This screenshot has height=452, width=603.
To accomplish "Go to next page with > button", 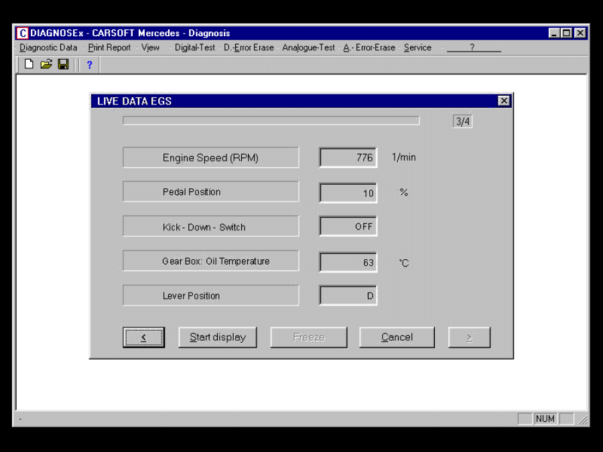I will 469,337.
